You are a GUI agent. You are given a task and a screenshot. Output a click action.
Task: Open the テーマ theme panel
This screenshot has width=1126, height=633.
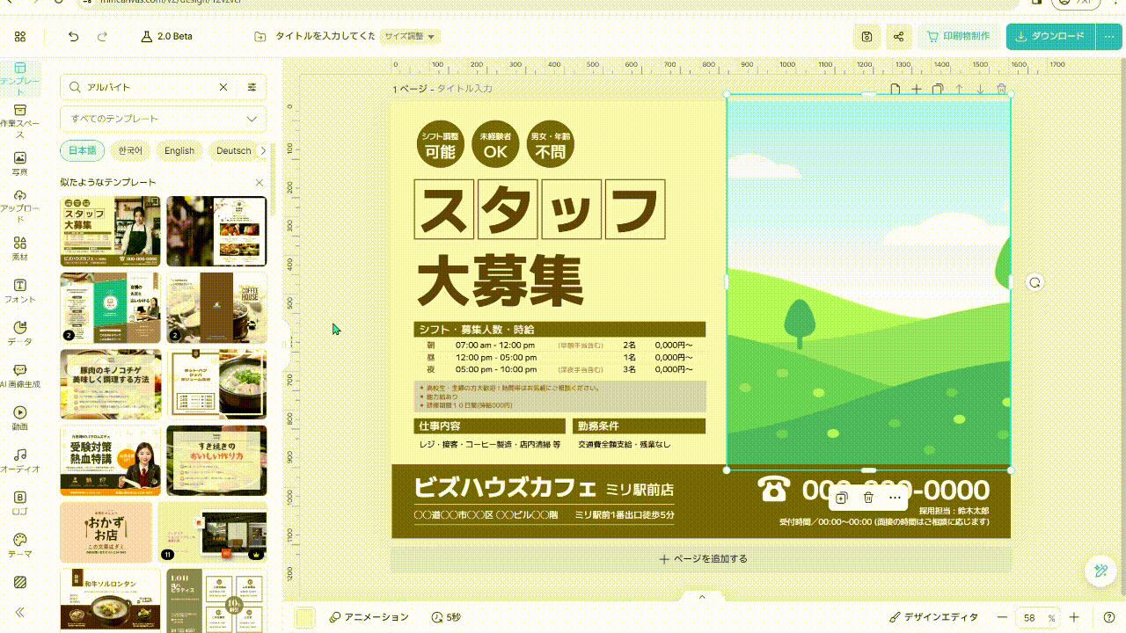(20, 545)
